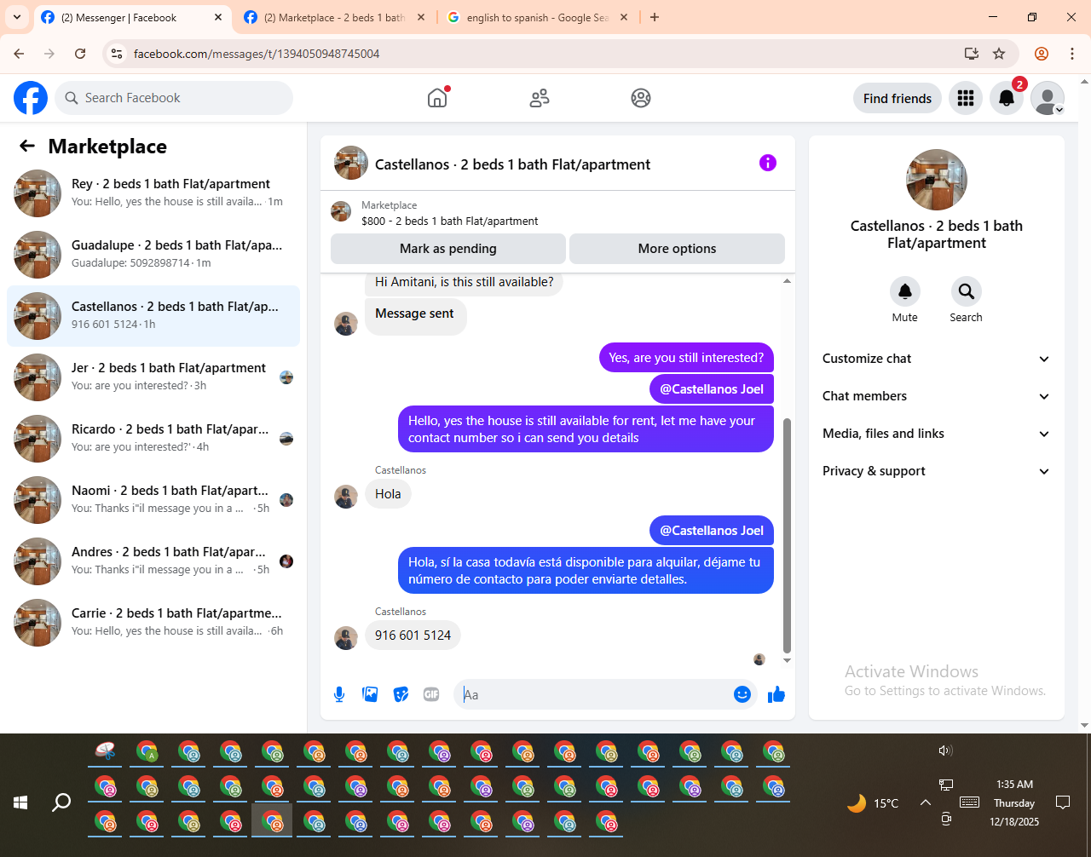Open Windows taskbar search icon
The width and height of the screenshot is (1091, 857).
pos(61,802)
